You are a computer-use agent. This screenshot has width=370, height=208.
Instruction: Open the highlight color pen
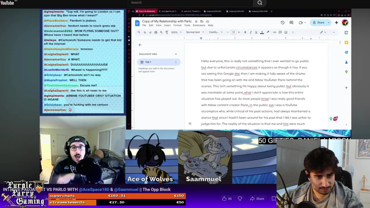point(268,32)
